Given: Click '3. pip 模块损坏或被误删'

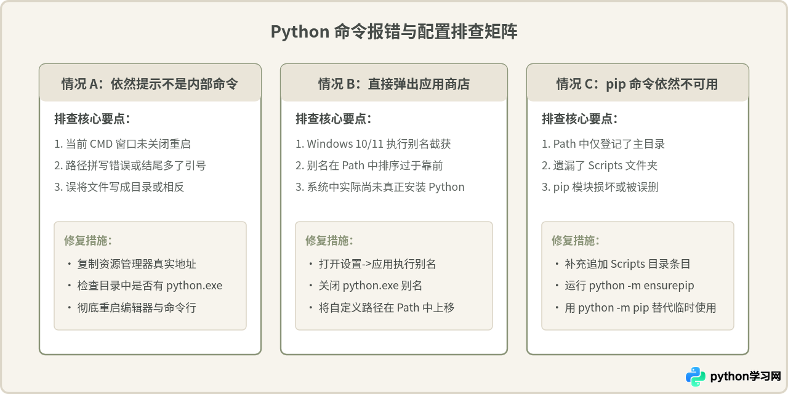Looking at the screenshot, I should pos(600,187).
